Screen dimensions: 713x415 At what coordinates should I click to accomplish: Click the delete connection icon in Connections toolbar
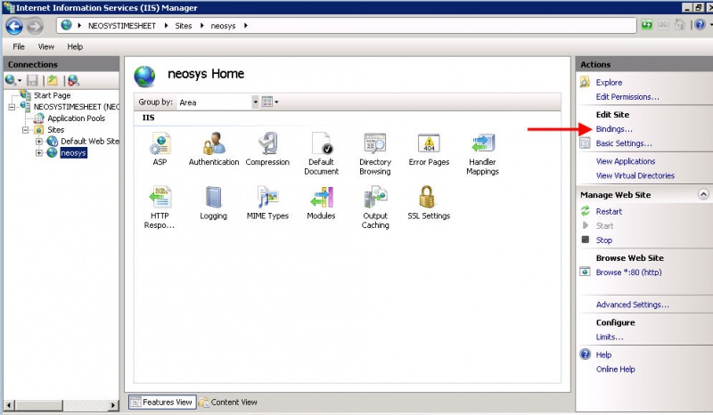73,80
